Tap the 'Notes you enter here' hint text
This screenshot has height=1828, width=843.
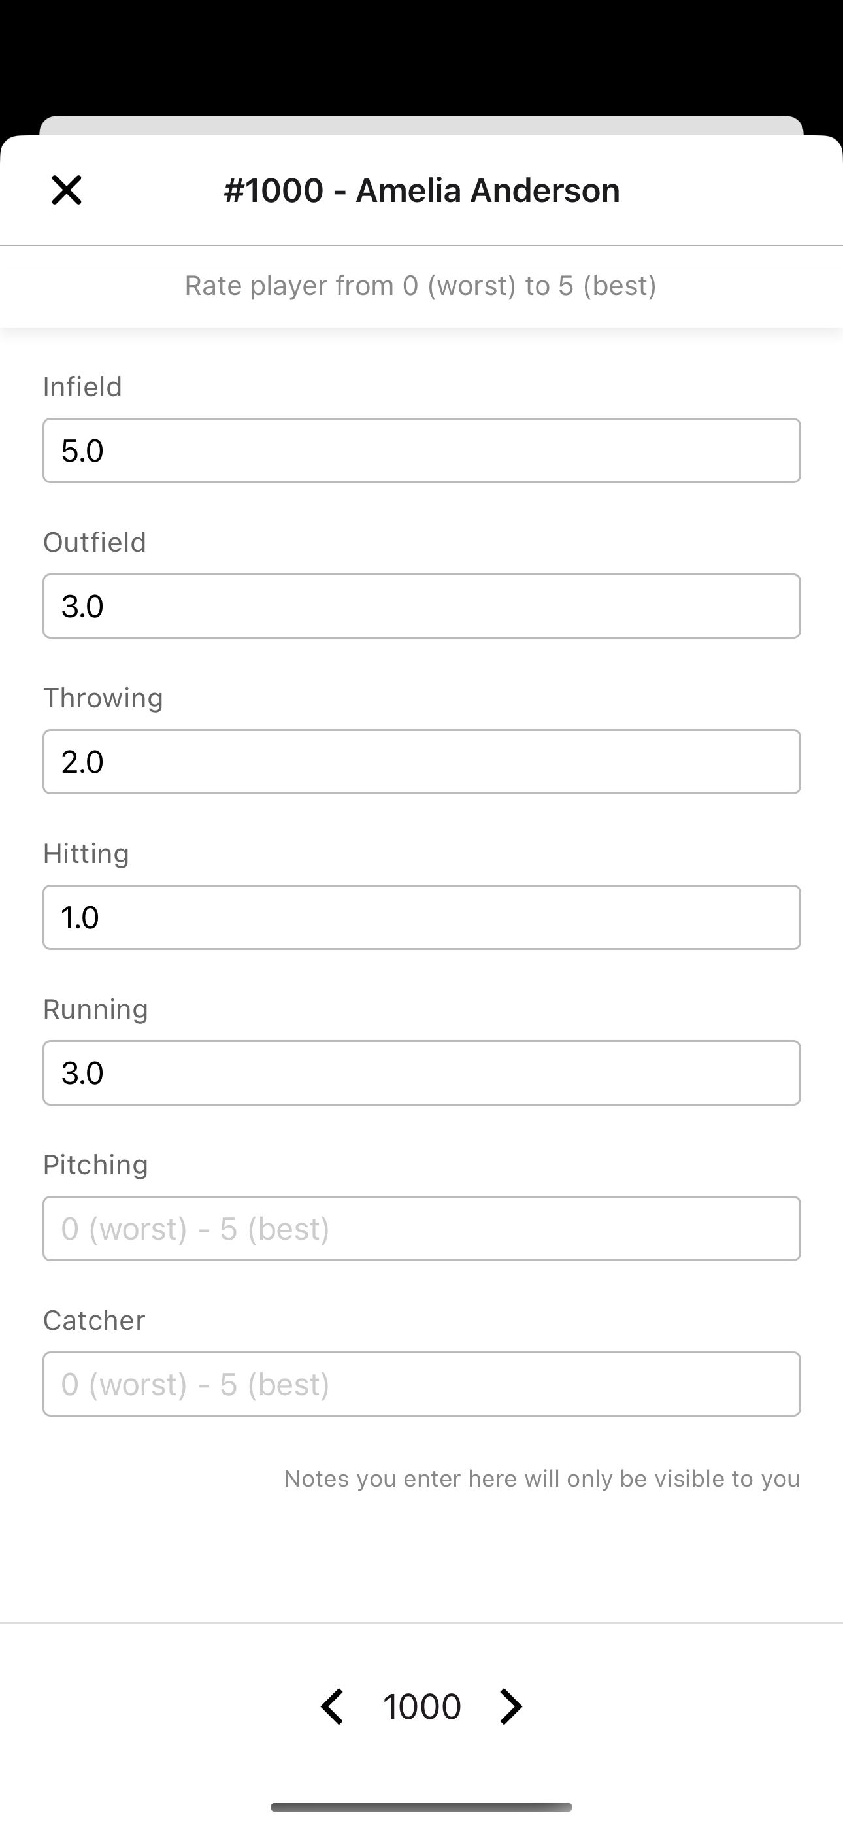pos(542,1478)
